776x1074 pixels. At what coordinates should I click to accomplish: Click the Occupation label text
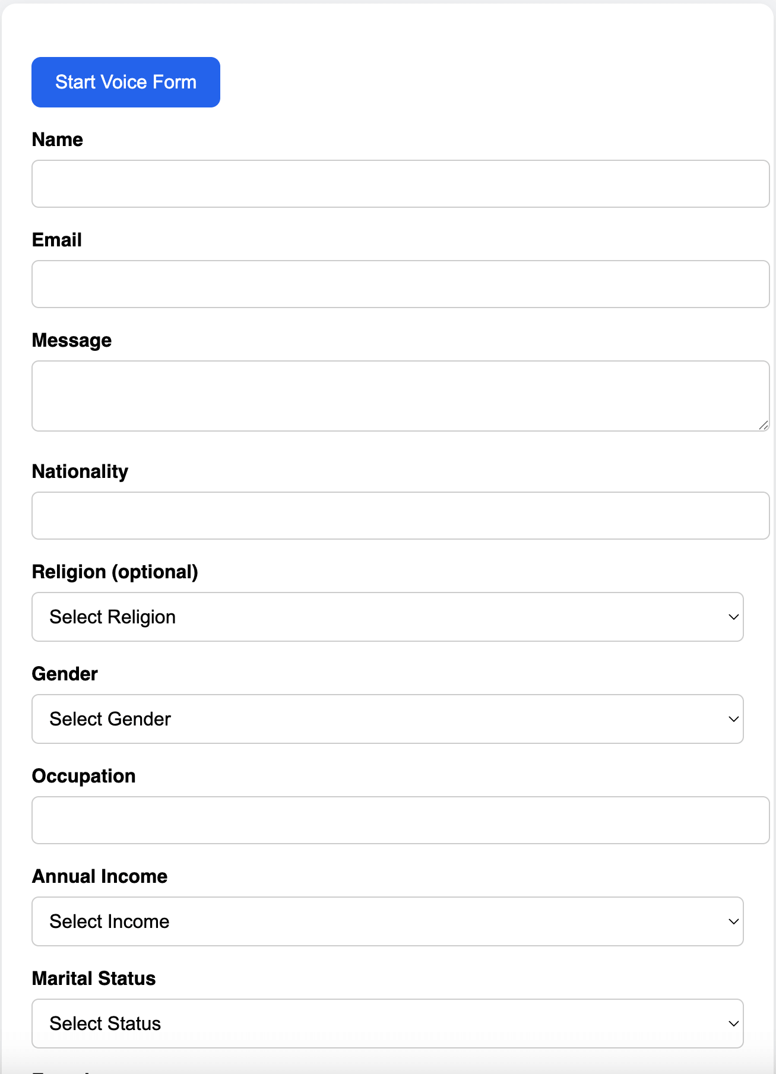(x=84, y=776)
